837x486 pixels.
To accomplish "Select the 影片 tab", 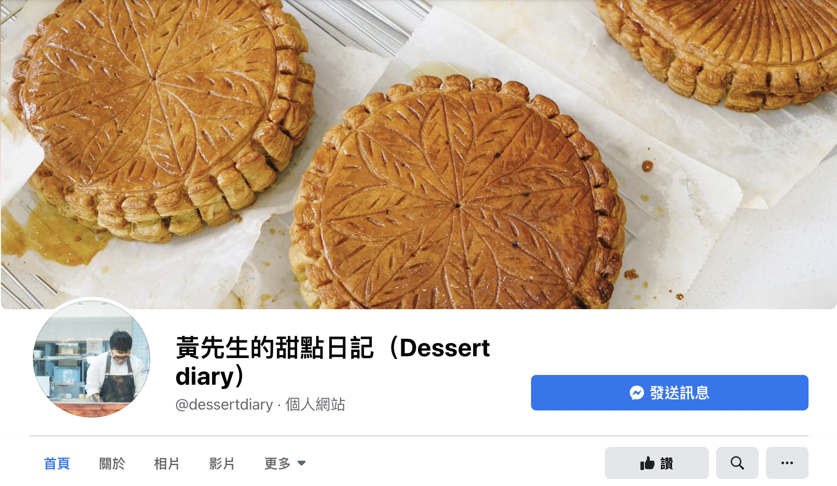I will [222, 463].
